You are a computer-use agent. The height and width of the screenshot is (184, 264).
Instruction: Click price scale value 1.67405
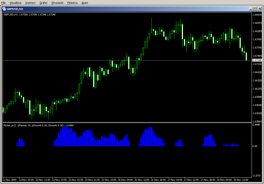(x=258, y=56)
